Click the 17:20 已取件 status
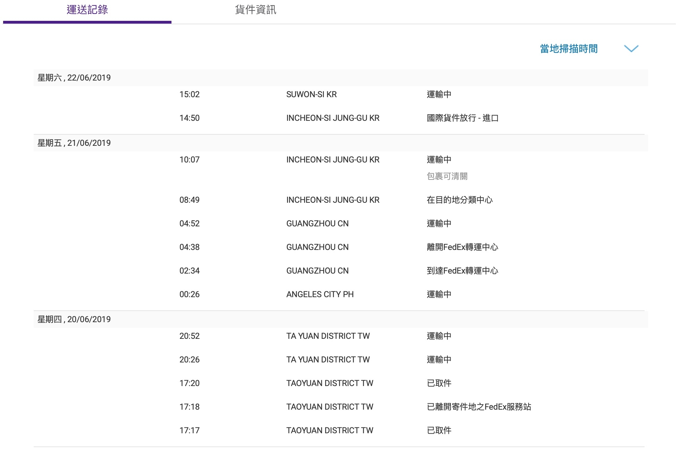This screenshot has width=681, height=452. 439,383
